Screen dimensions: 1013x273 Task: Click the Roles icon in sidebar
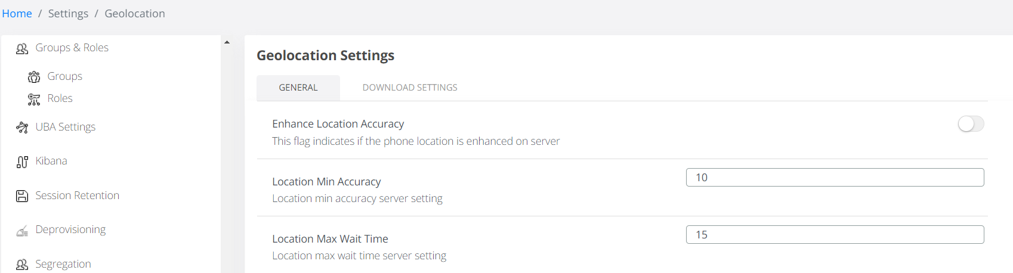coord(34,99)
